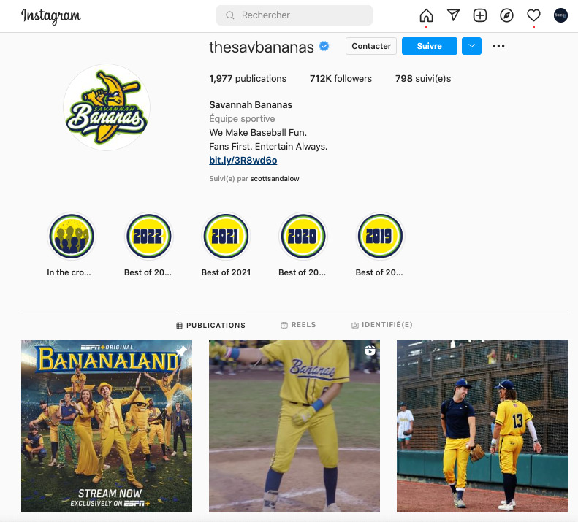Contact the account via Contacter button
The width and height of the screenshot is (578, 522).
370,46
